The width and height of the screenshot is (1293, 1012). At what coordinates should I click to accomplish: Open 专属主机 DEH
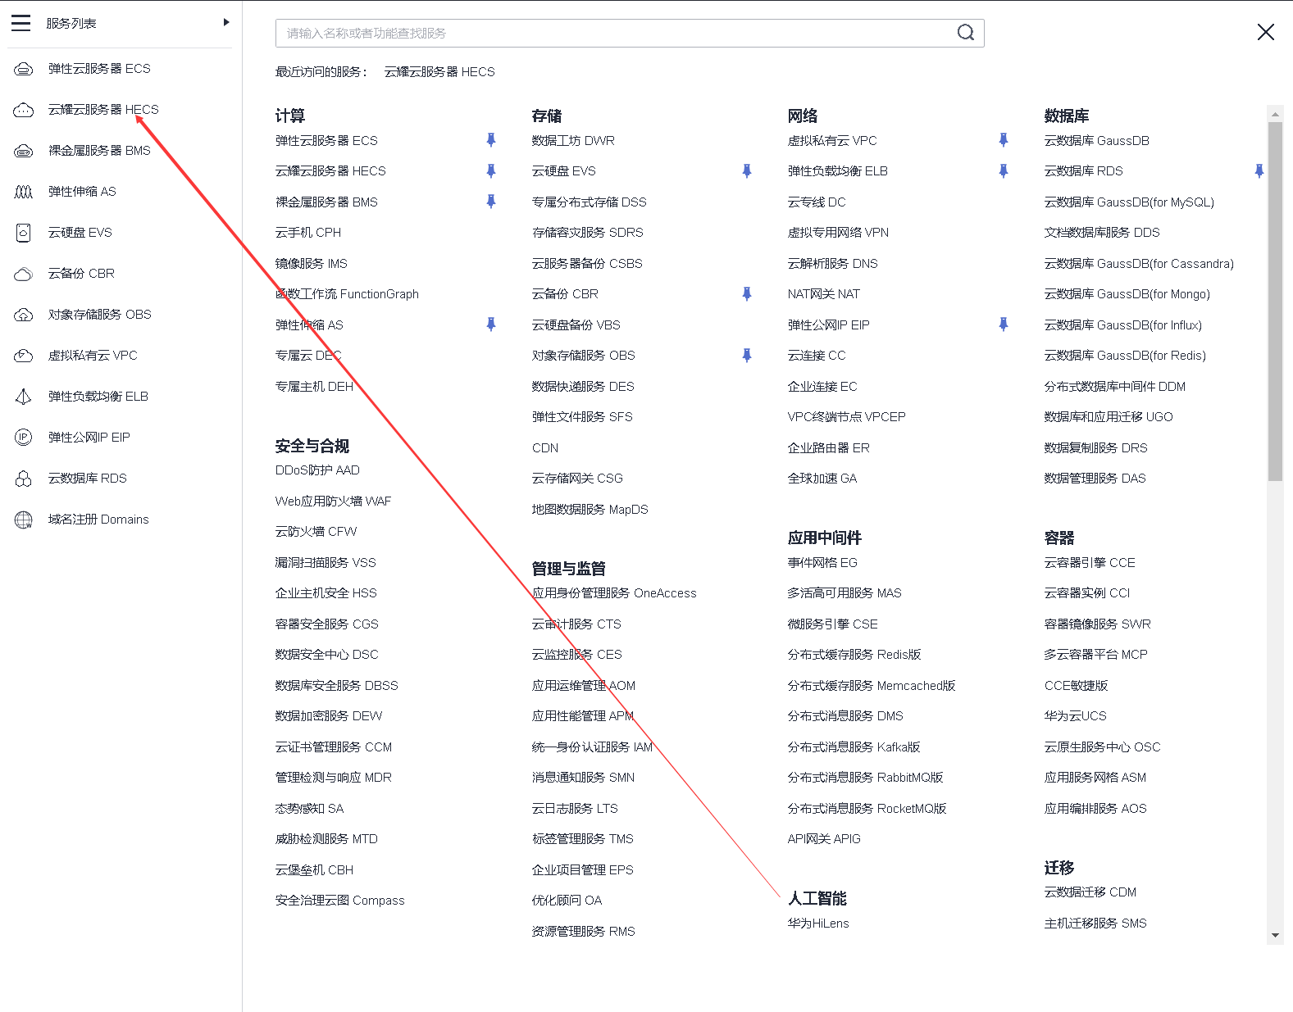tap(314, 387)
